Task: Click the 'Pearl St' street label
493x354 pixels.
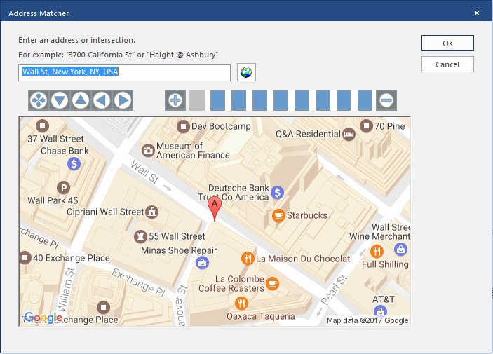Action: pyautogui.click(x=335, y=290)
